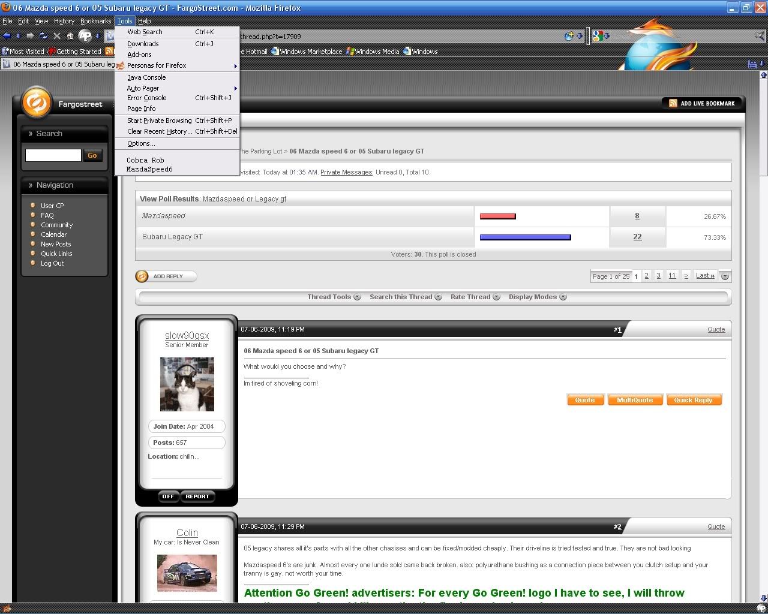
Task: Open the Bookmarks menu
Action: click(96, 21)
